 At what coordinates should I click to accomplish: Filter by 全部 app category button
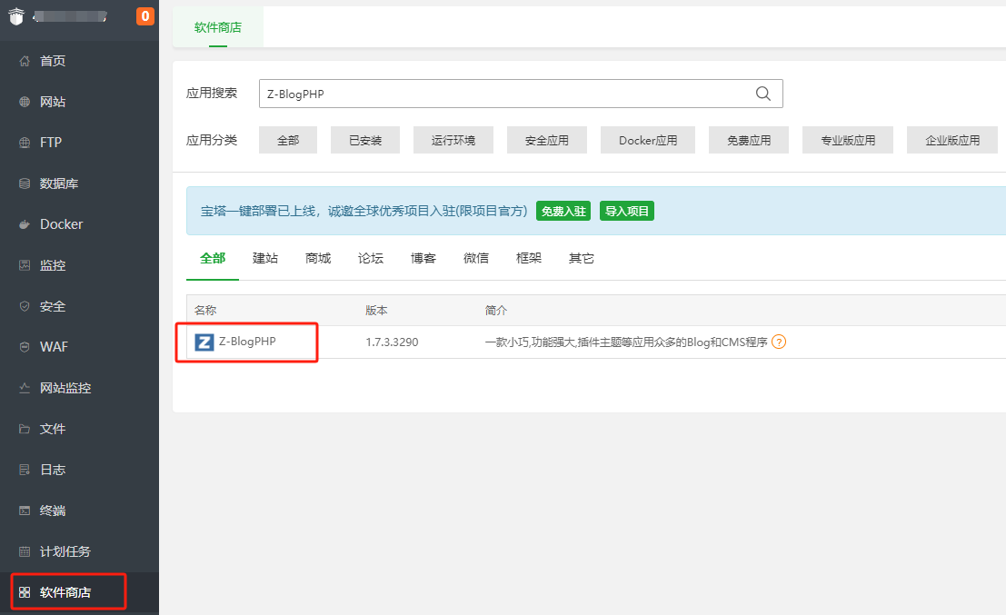click(x=288, y=141)
